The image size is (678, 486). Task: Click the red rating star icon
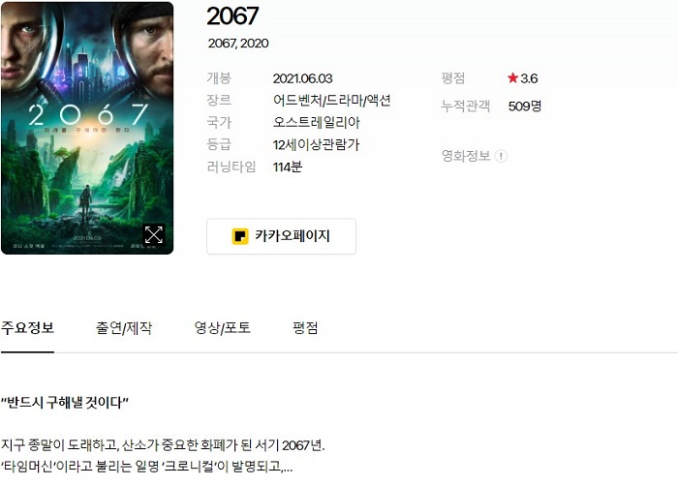[512, 78]
